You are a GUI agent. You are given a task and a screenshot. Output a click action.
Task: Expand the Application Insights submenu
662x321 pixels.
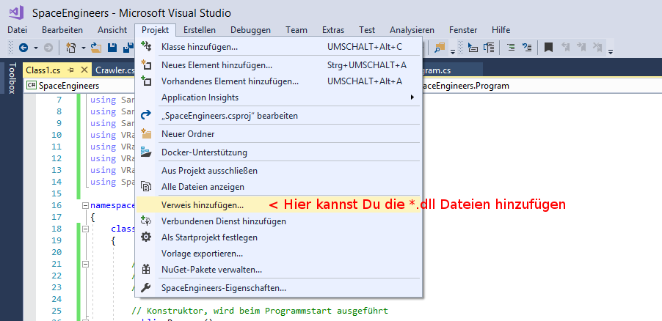279,97
